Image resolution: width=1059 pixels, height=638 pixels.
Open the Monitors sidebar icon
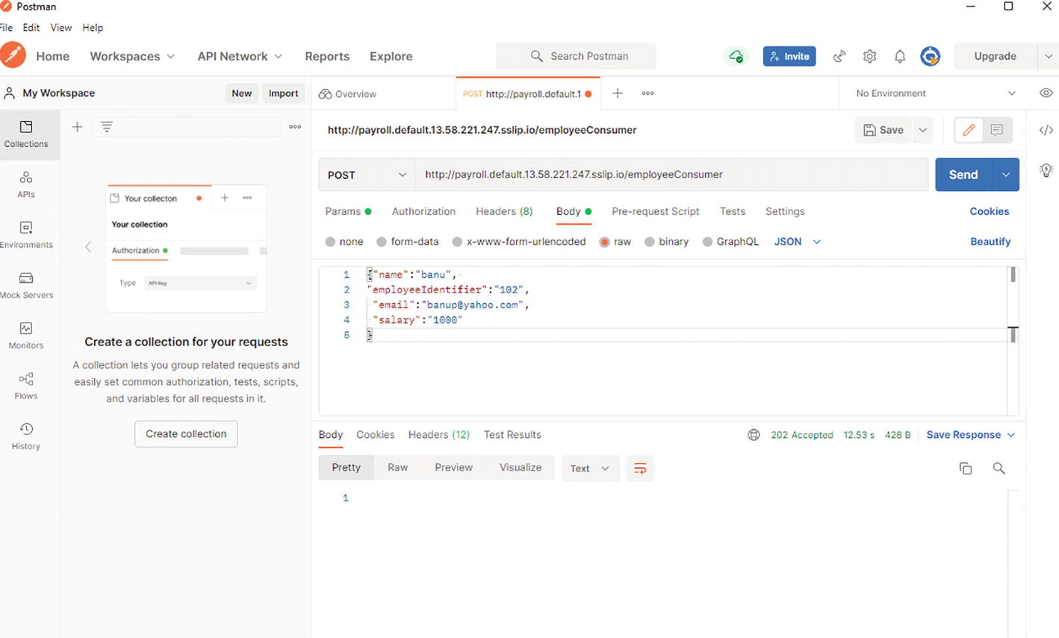pyautogui.click(x=26, y=335)
